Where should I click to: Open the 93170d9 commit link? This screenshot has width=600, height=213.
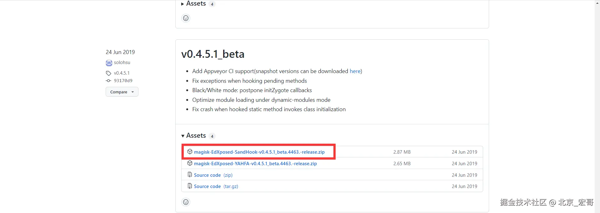123,81
